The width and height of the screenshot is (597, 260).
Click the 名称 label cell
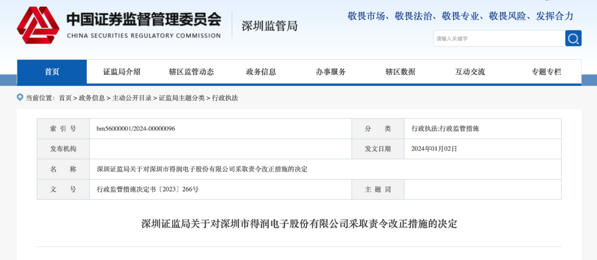[63, 169]
